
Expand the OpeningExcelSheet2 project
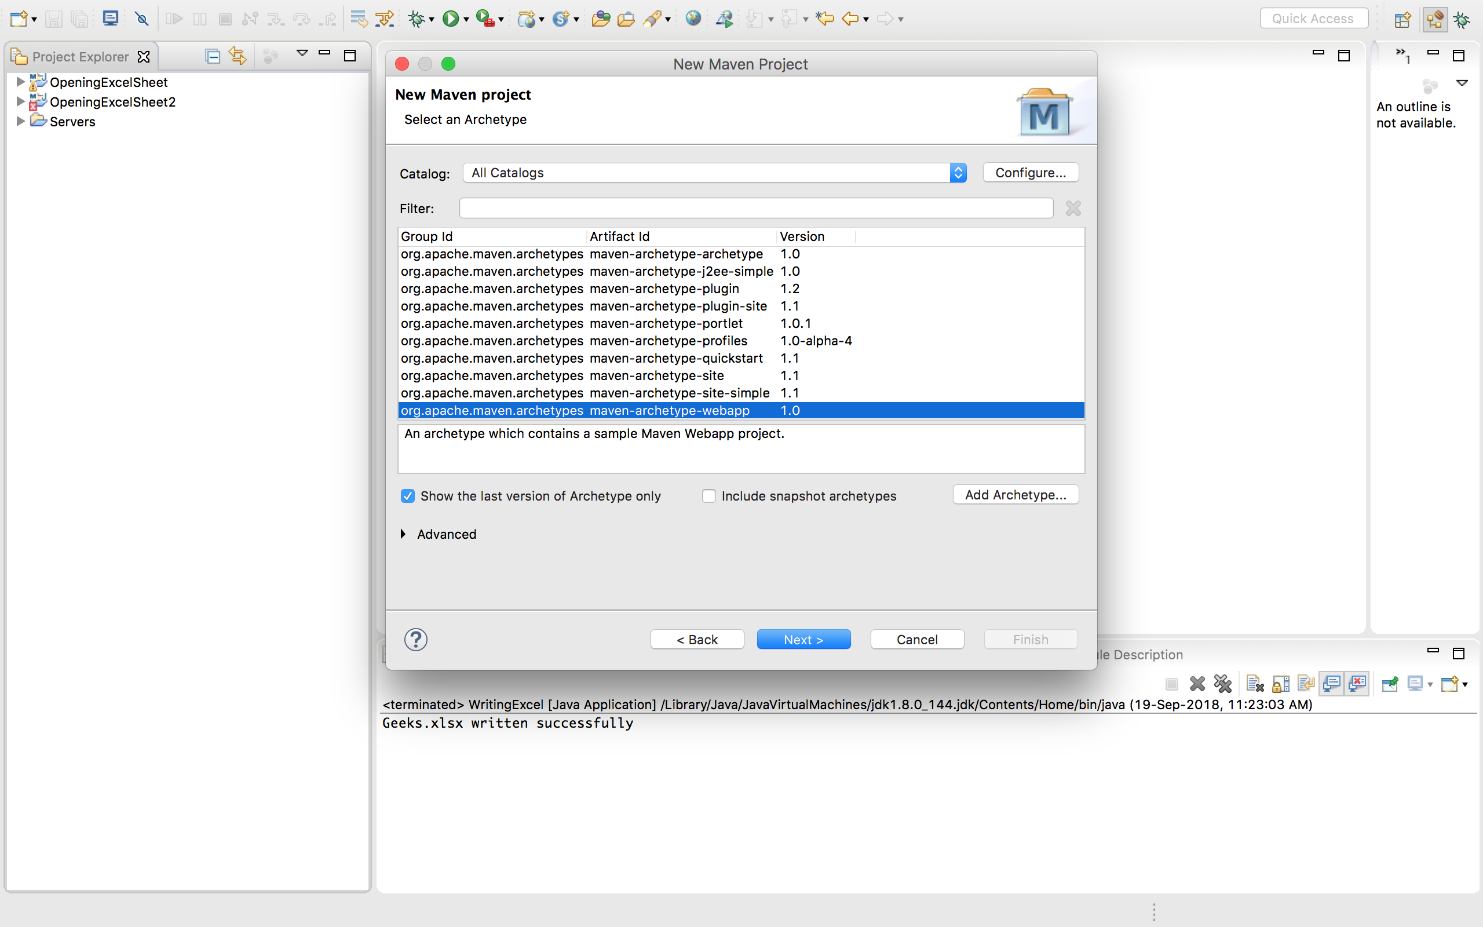pyautogui.click(x=20, y=101)
